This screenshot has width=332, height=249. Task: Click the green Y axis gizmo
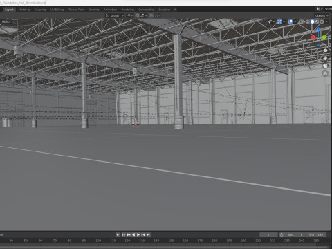[x=324, y=37]
